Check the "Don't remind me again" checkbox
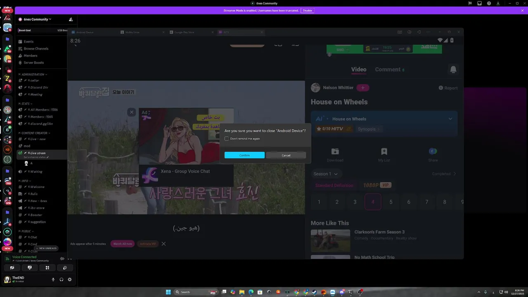The image size is (528, 297). click(x=226, y=139)
